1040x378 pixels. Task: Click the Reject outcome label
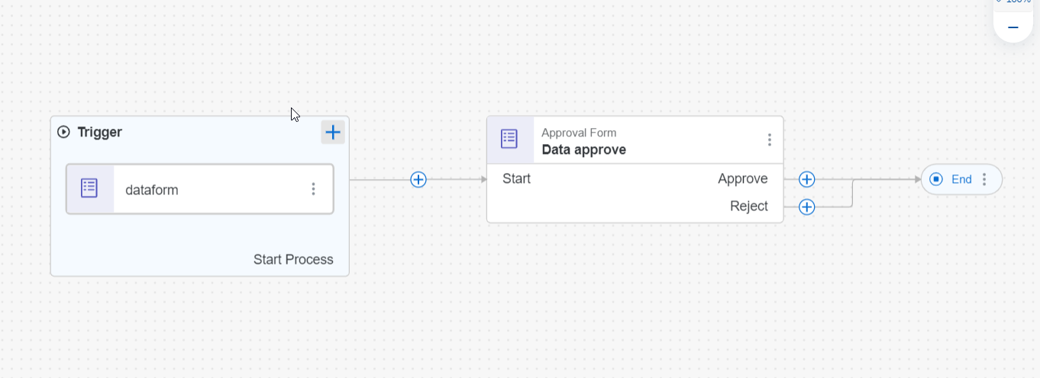coord(748,207)
